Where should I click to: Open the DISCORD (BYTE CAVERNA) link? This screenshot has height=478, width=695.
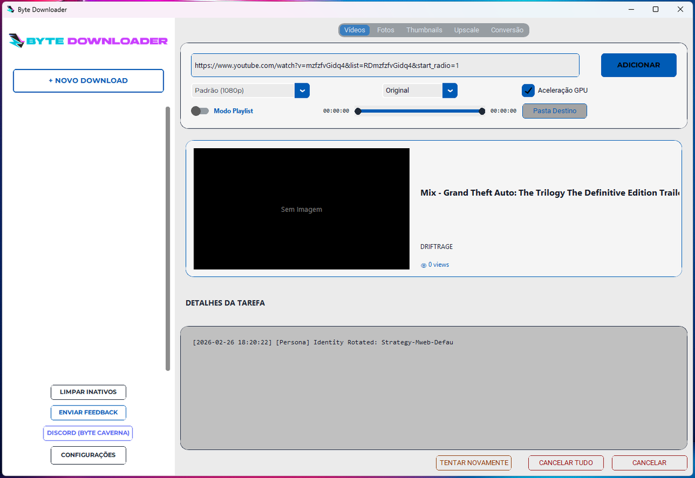click(x=87, y=433)
